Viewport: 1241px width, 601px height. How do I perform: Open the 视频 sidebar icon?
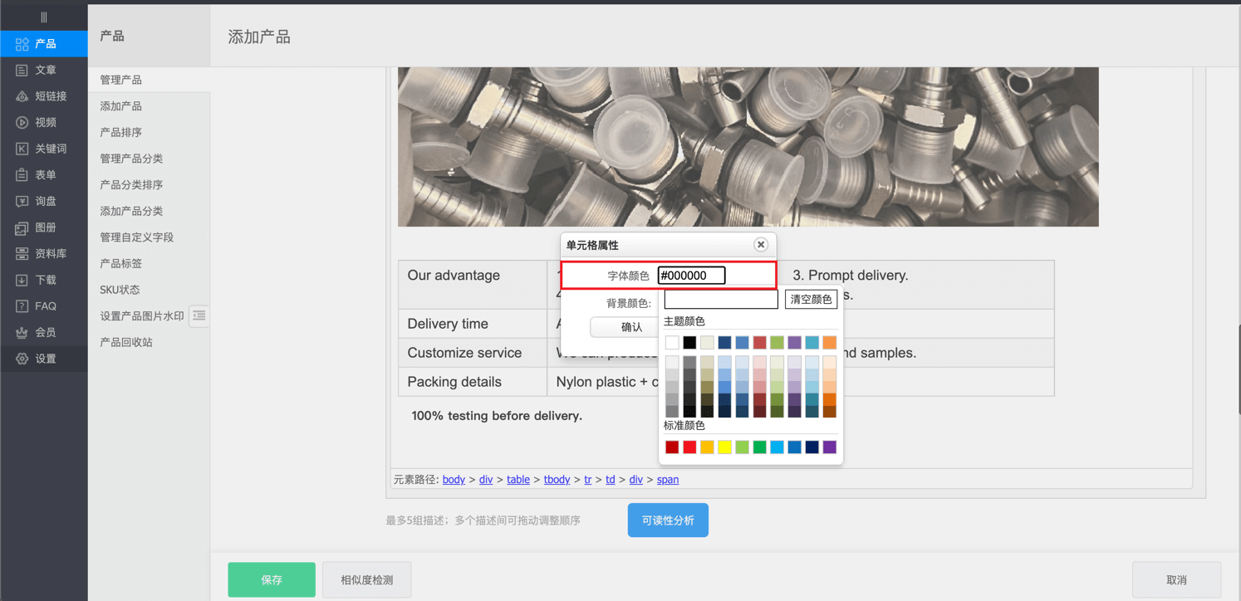click(x=22, y=123)
